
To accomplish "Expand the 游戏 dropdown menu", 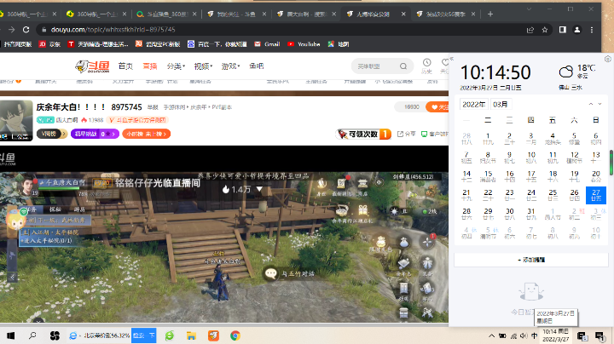I will click(230, 66).
